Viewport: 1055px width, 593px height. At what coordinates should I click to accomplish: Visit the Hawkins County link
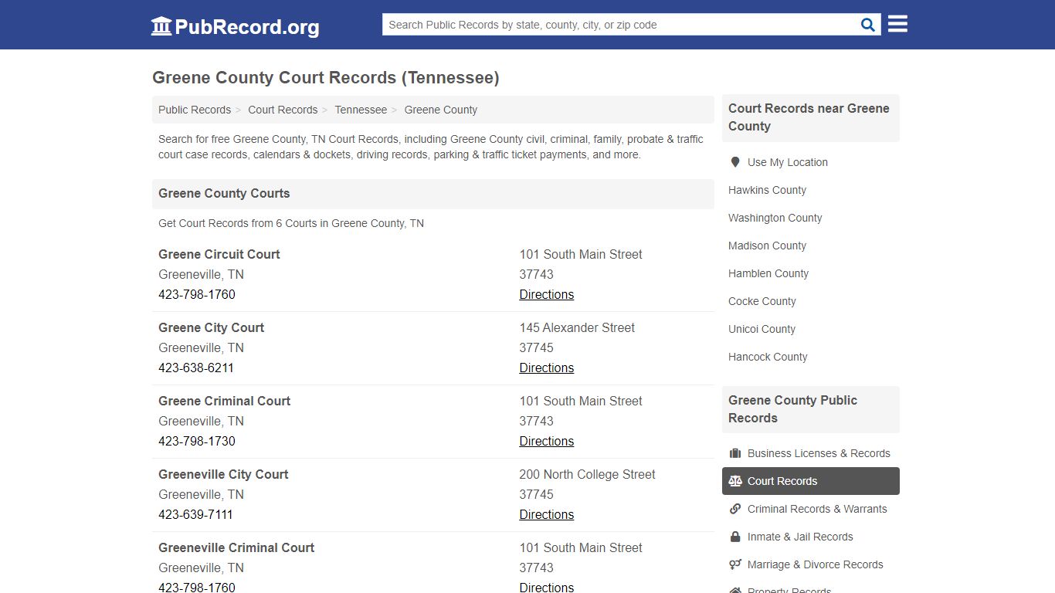pyautogui.click(x=767, y=190)
